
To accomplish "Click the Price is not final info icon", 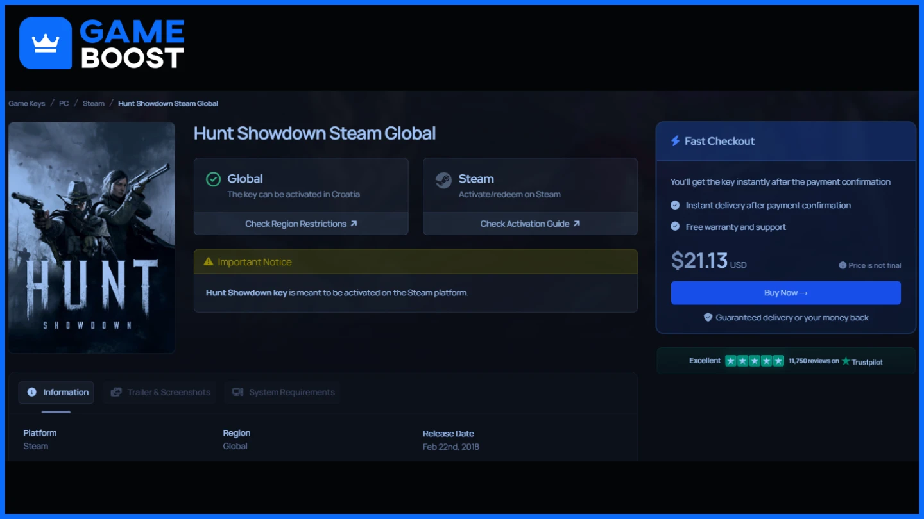I will [843, 265].
